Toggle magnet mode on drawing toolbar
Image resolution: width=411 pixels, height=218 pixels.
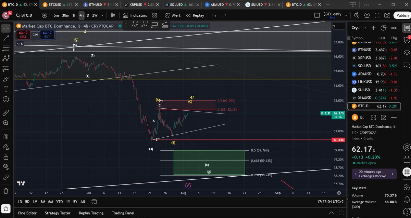(x=6, y=137)
